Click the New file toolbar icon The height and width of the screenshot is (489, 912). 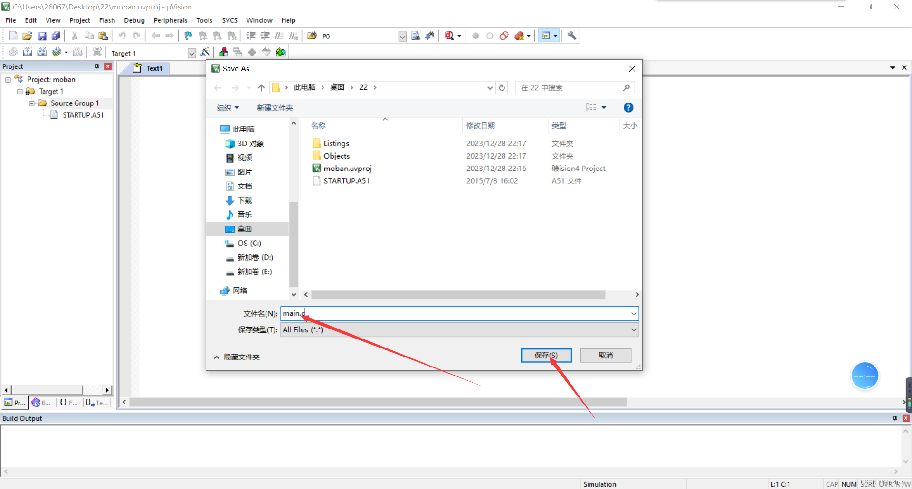tap(13, 36)
